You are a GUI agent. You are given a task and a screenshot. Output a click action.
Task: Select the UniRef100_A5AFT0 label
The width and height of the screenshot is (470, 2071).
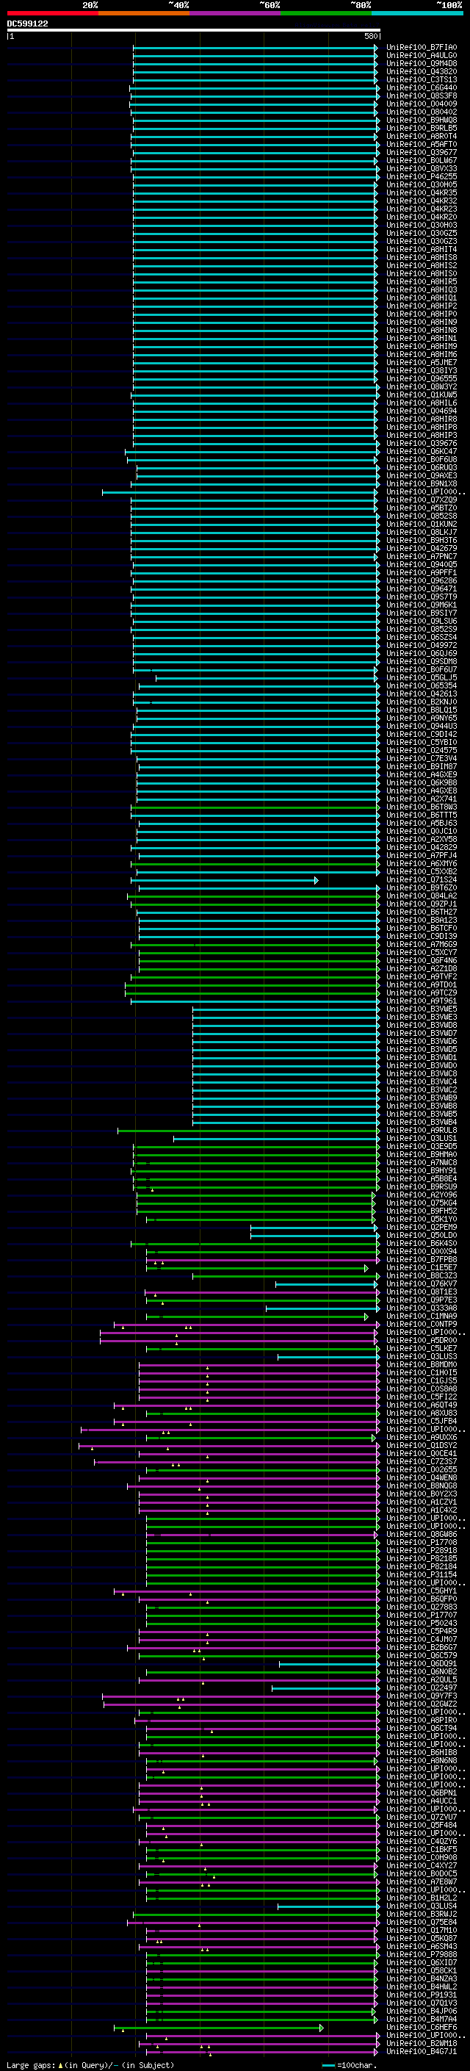tap(421, 145)
